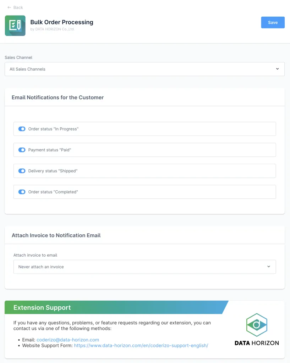Screen dimensions: 290x363
Task: Click the Sales Channel chevron arrow
Action: [x=277, y=69]
